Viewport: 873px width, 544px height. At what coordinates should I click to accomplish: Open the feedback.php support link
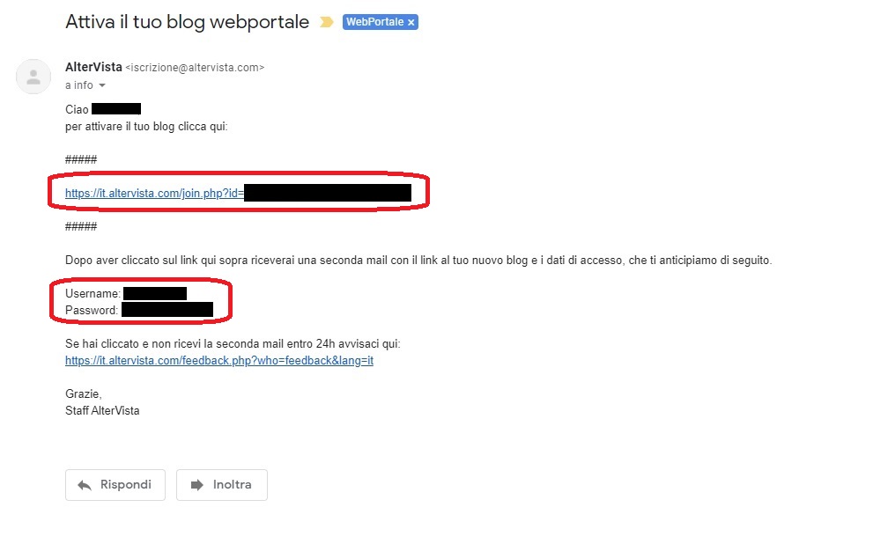[x=219, y=360]
